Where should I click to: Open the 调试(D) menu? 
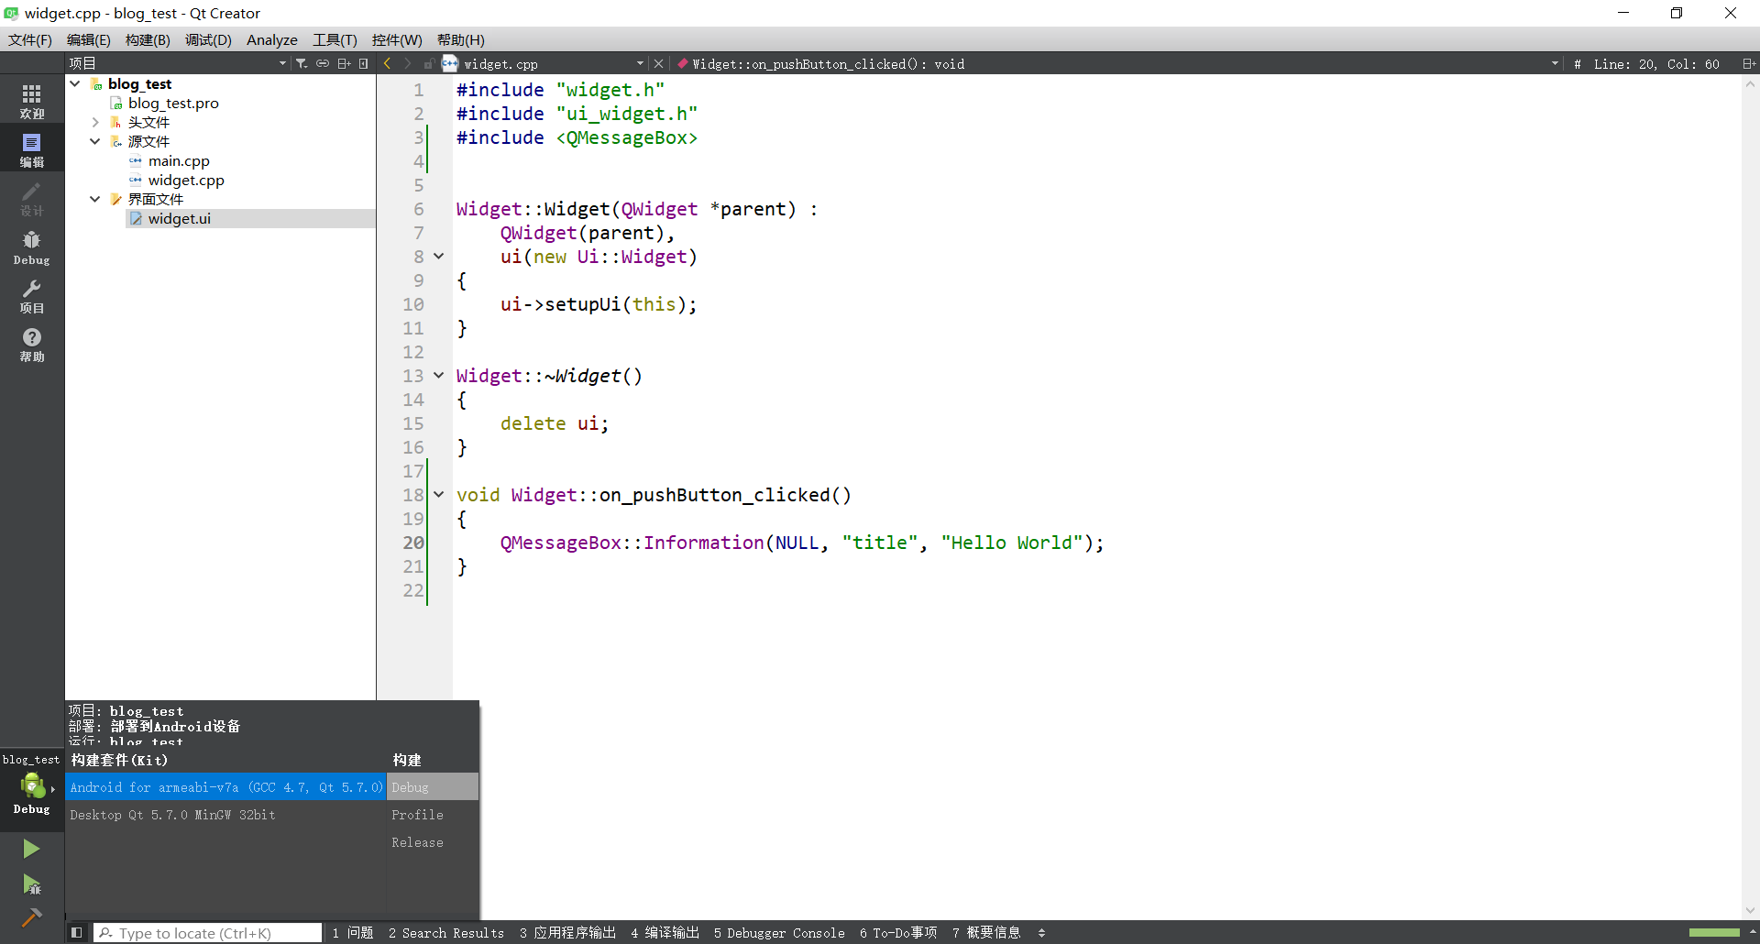[x=208, y=39]
